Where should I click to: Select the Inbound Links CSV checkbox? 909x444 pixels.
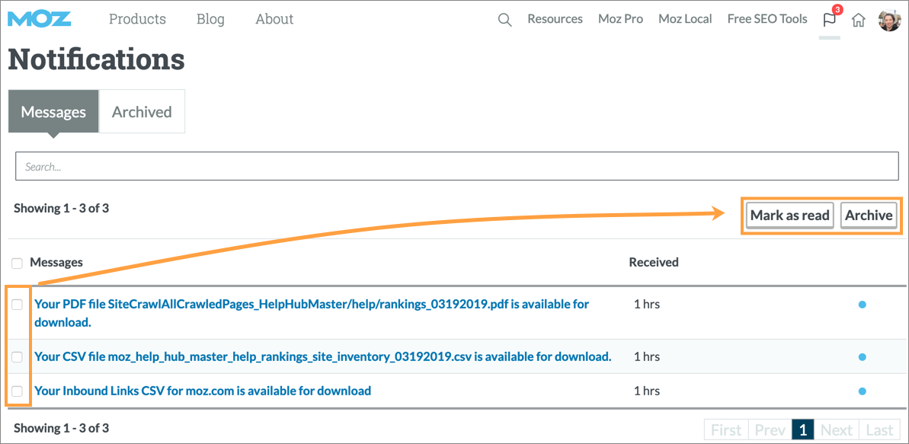(x=17, y=391)
